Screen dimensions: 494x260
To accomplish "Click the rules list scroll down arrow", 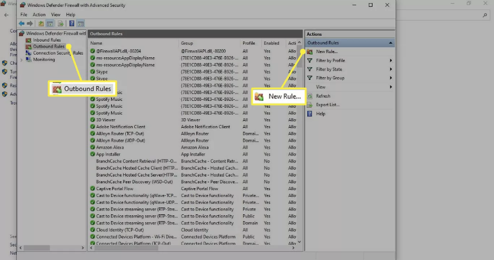I will (x=299, y=242).
